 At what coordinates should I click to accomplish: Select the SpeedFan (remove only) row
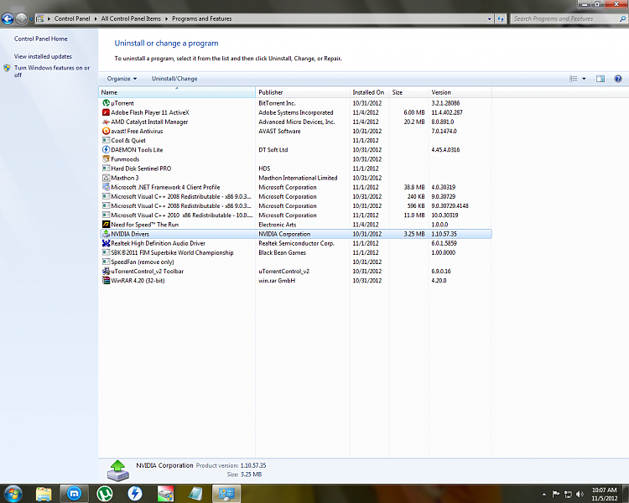(x=295, y=262)
